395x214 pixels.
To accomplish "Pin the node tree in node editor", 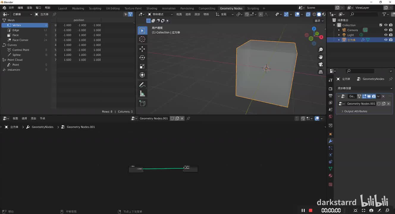I will point(188,118).
